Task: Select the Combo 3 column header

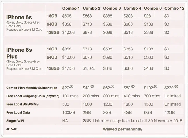Action: 112,8
